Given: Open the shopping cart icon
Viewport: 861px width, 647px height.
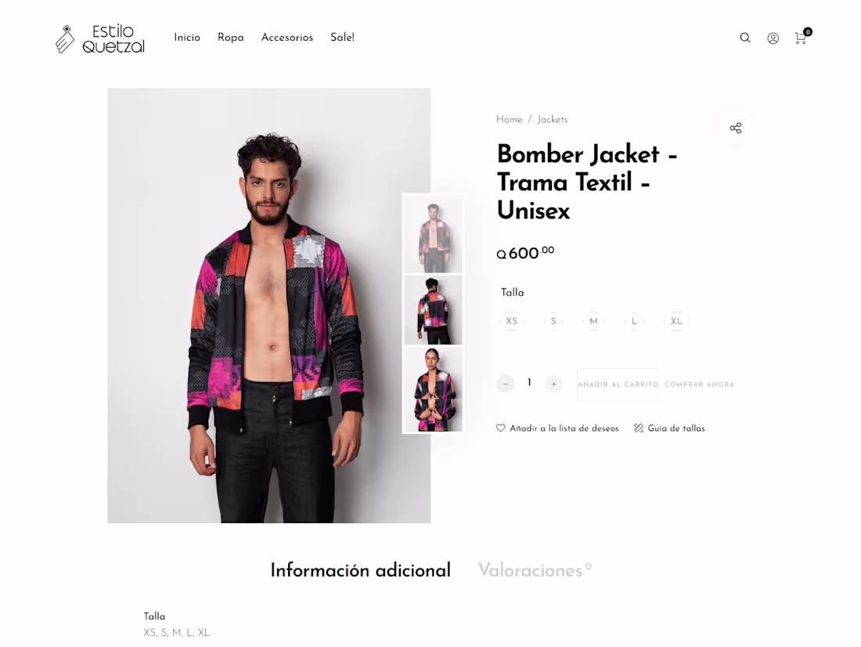Looking at the screenshot, I should point(802,37).
